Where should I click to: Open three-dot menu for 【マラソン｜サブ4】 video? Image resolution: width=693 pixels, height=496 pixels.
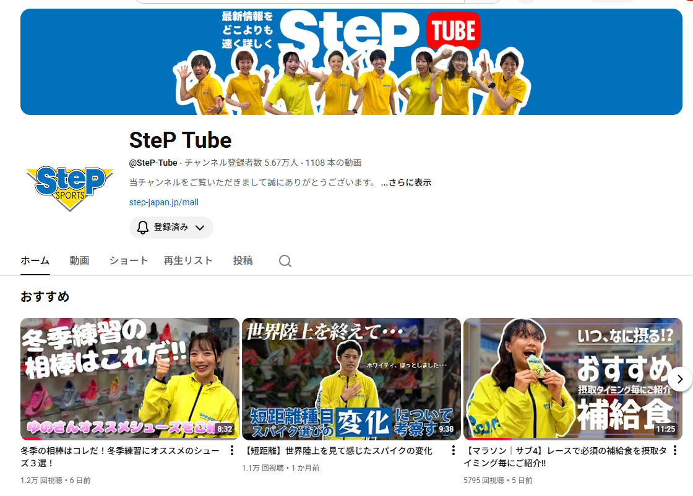[675, 451]
